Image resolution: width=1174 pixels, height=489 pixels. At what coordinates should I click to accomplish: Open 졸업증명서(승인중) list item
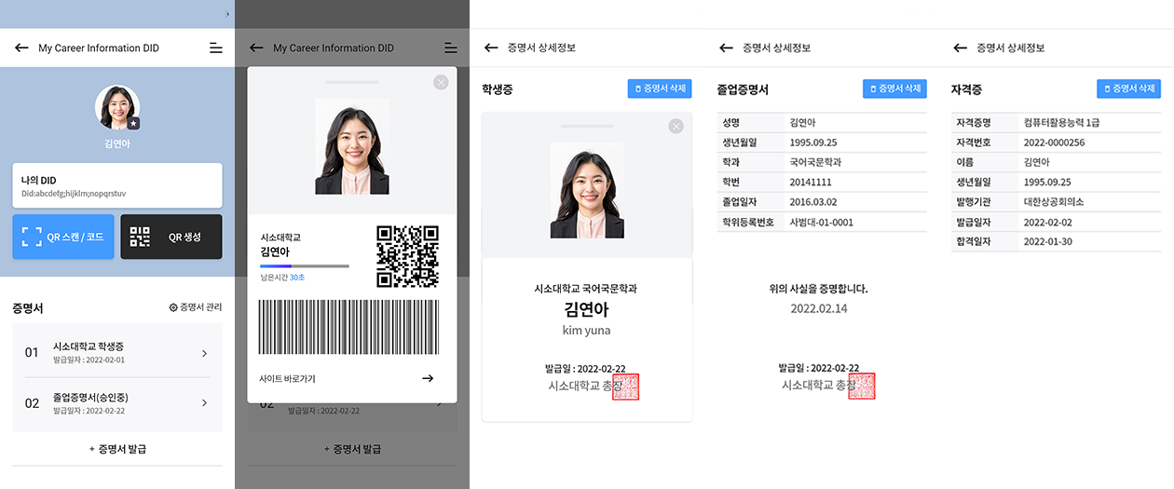click(117, 403)
